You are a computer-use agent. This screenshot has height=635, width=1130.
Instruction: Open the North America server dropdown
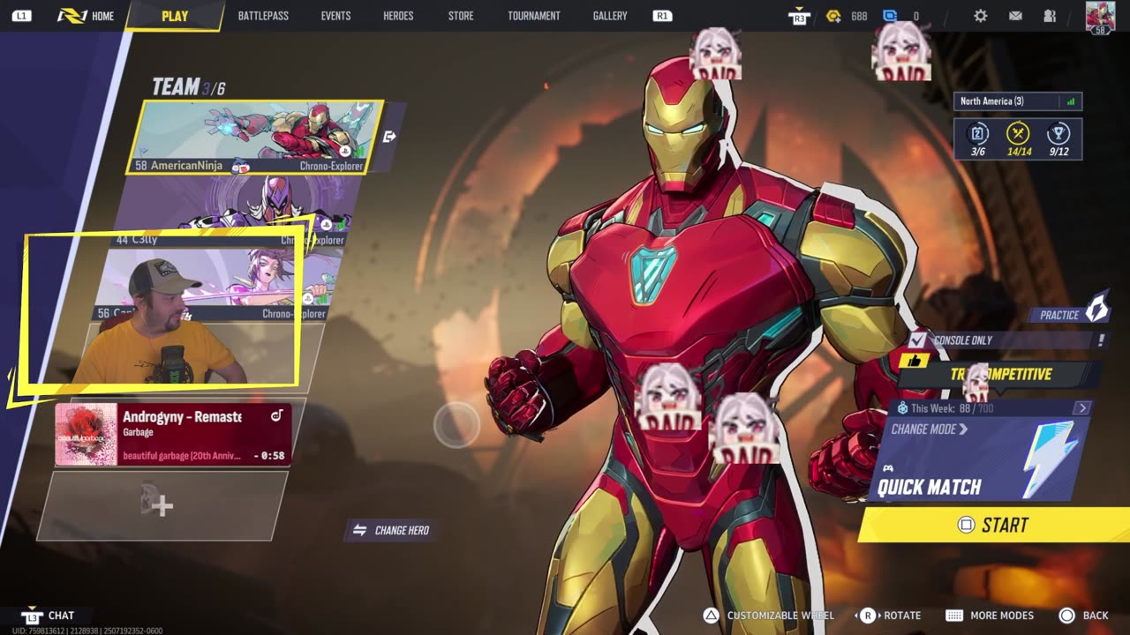click(x=1018, y=101)
